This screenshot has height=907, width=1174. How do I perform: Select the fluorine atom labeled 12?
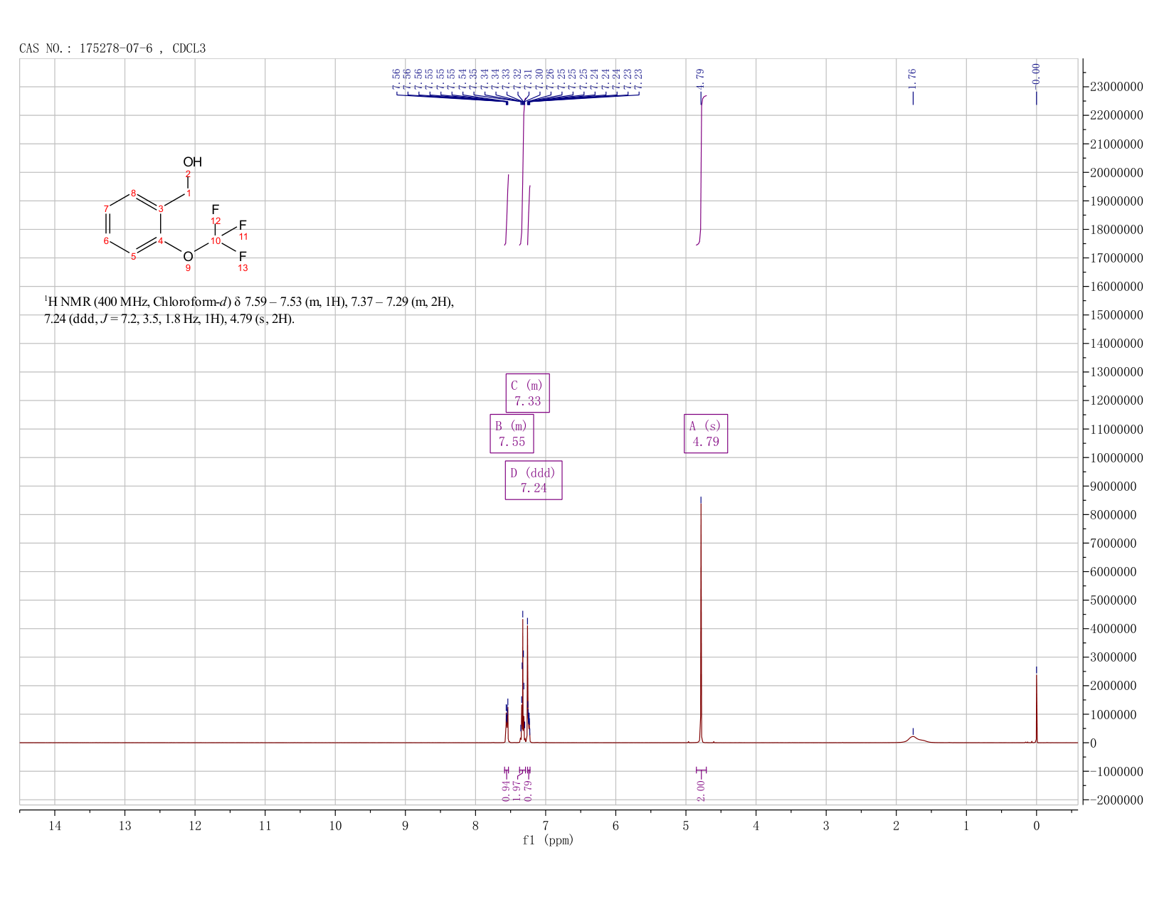(216, 209)
